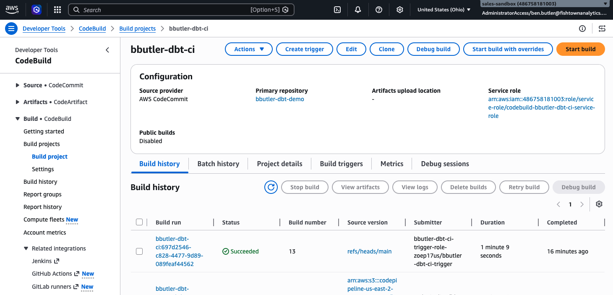Toggle the blue hamburger navigation menu
This screenshot has height=295, width=613.
[x=11, y=29]
